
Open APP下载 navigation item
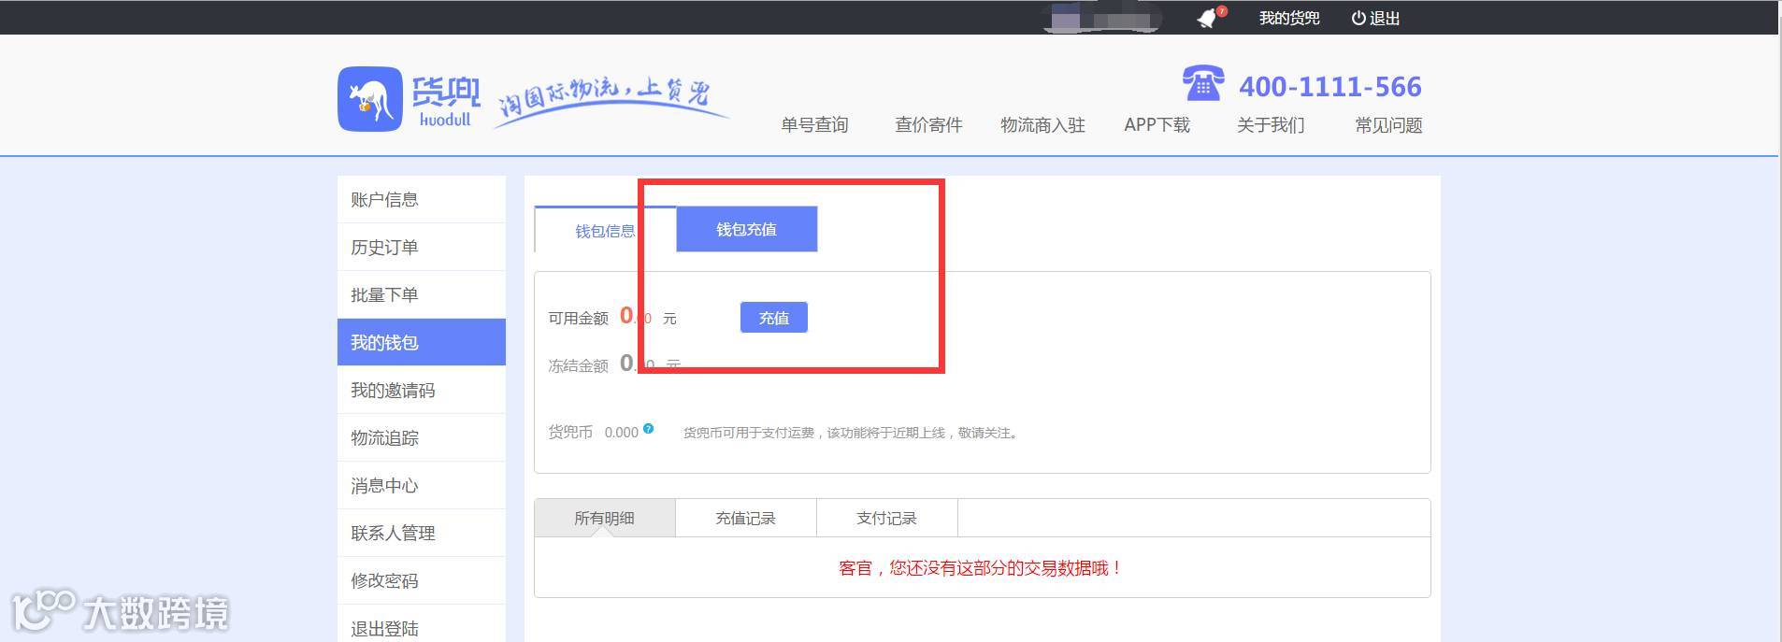(x=1157, y=125)
